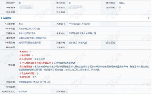Click the empty 所在区域 field

click(x=134, y=43)
